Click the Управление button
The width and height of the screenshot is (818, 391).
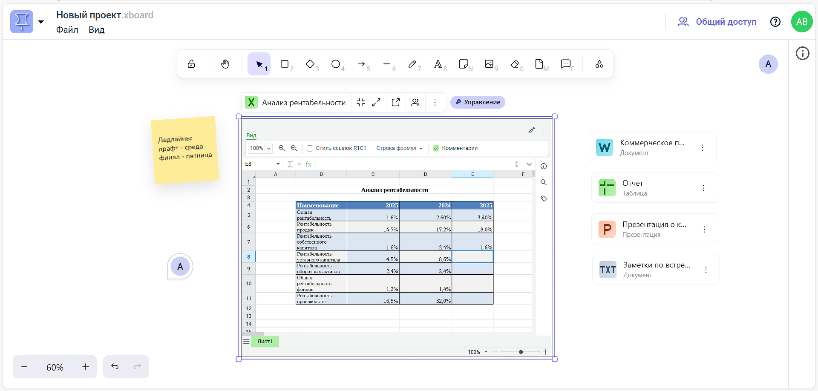point(478,102)
